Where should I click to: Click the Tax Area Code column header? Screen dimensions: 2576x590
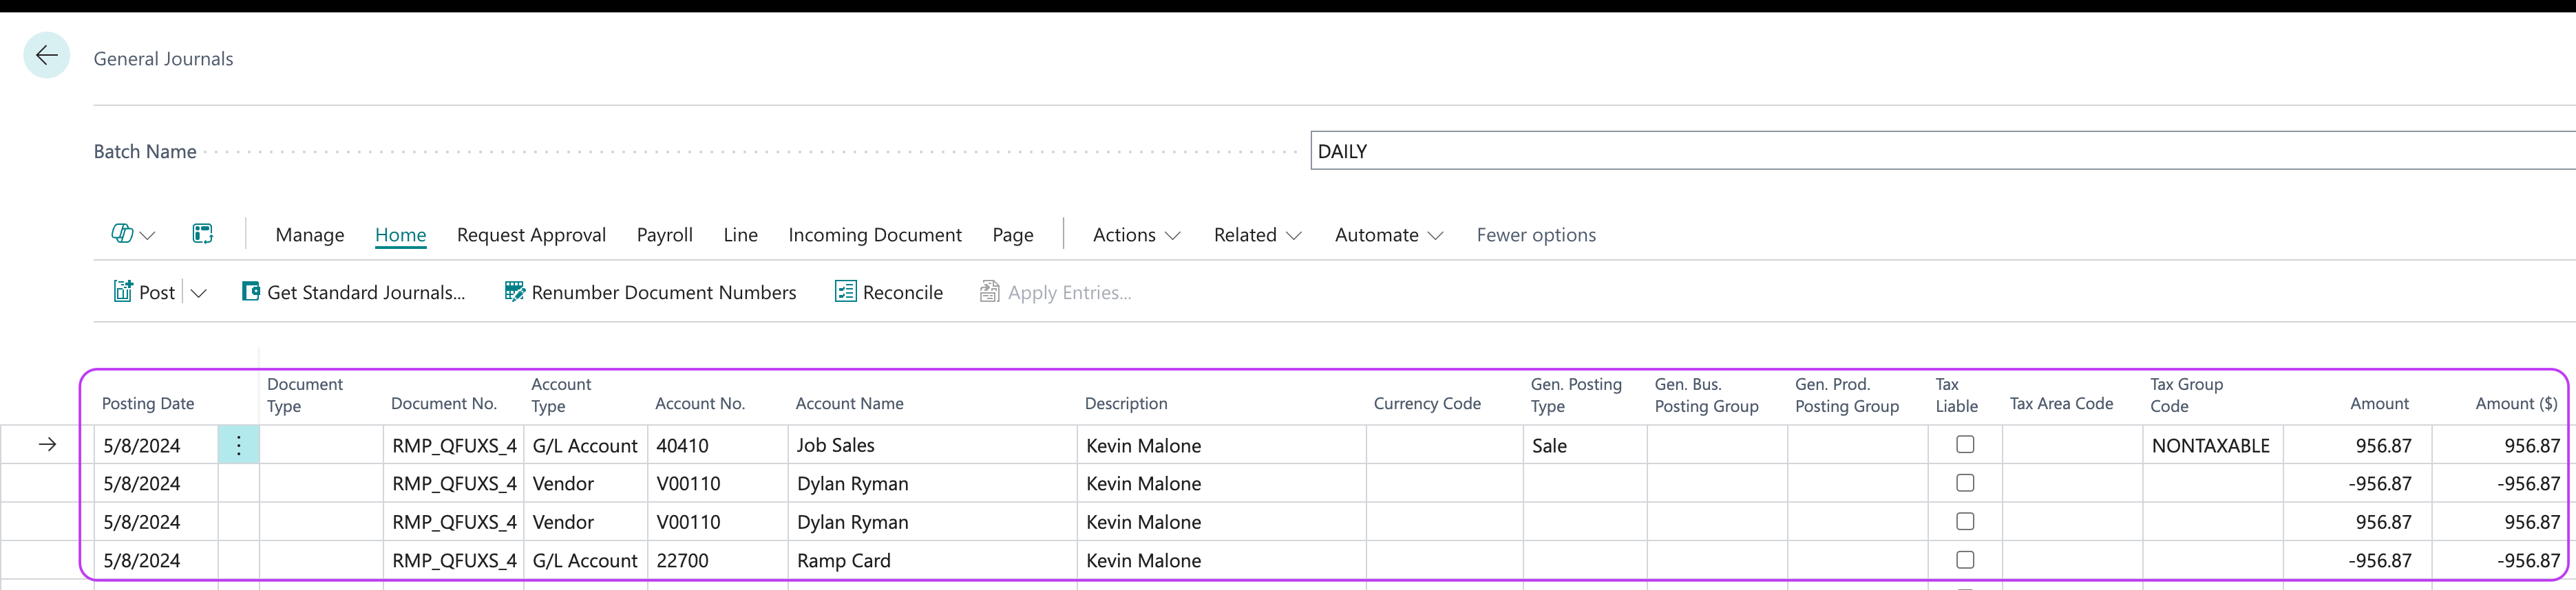tap(2061, 404)
